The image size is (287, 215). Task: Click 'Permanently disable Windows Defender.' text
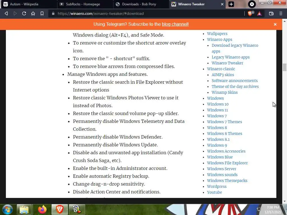(x=118, y=137)
